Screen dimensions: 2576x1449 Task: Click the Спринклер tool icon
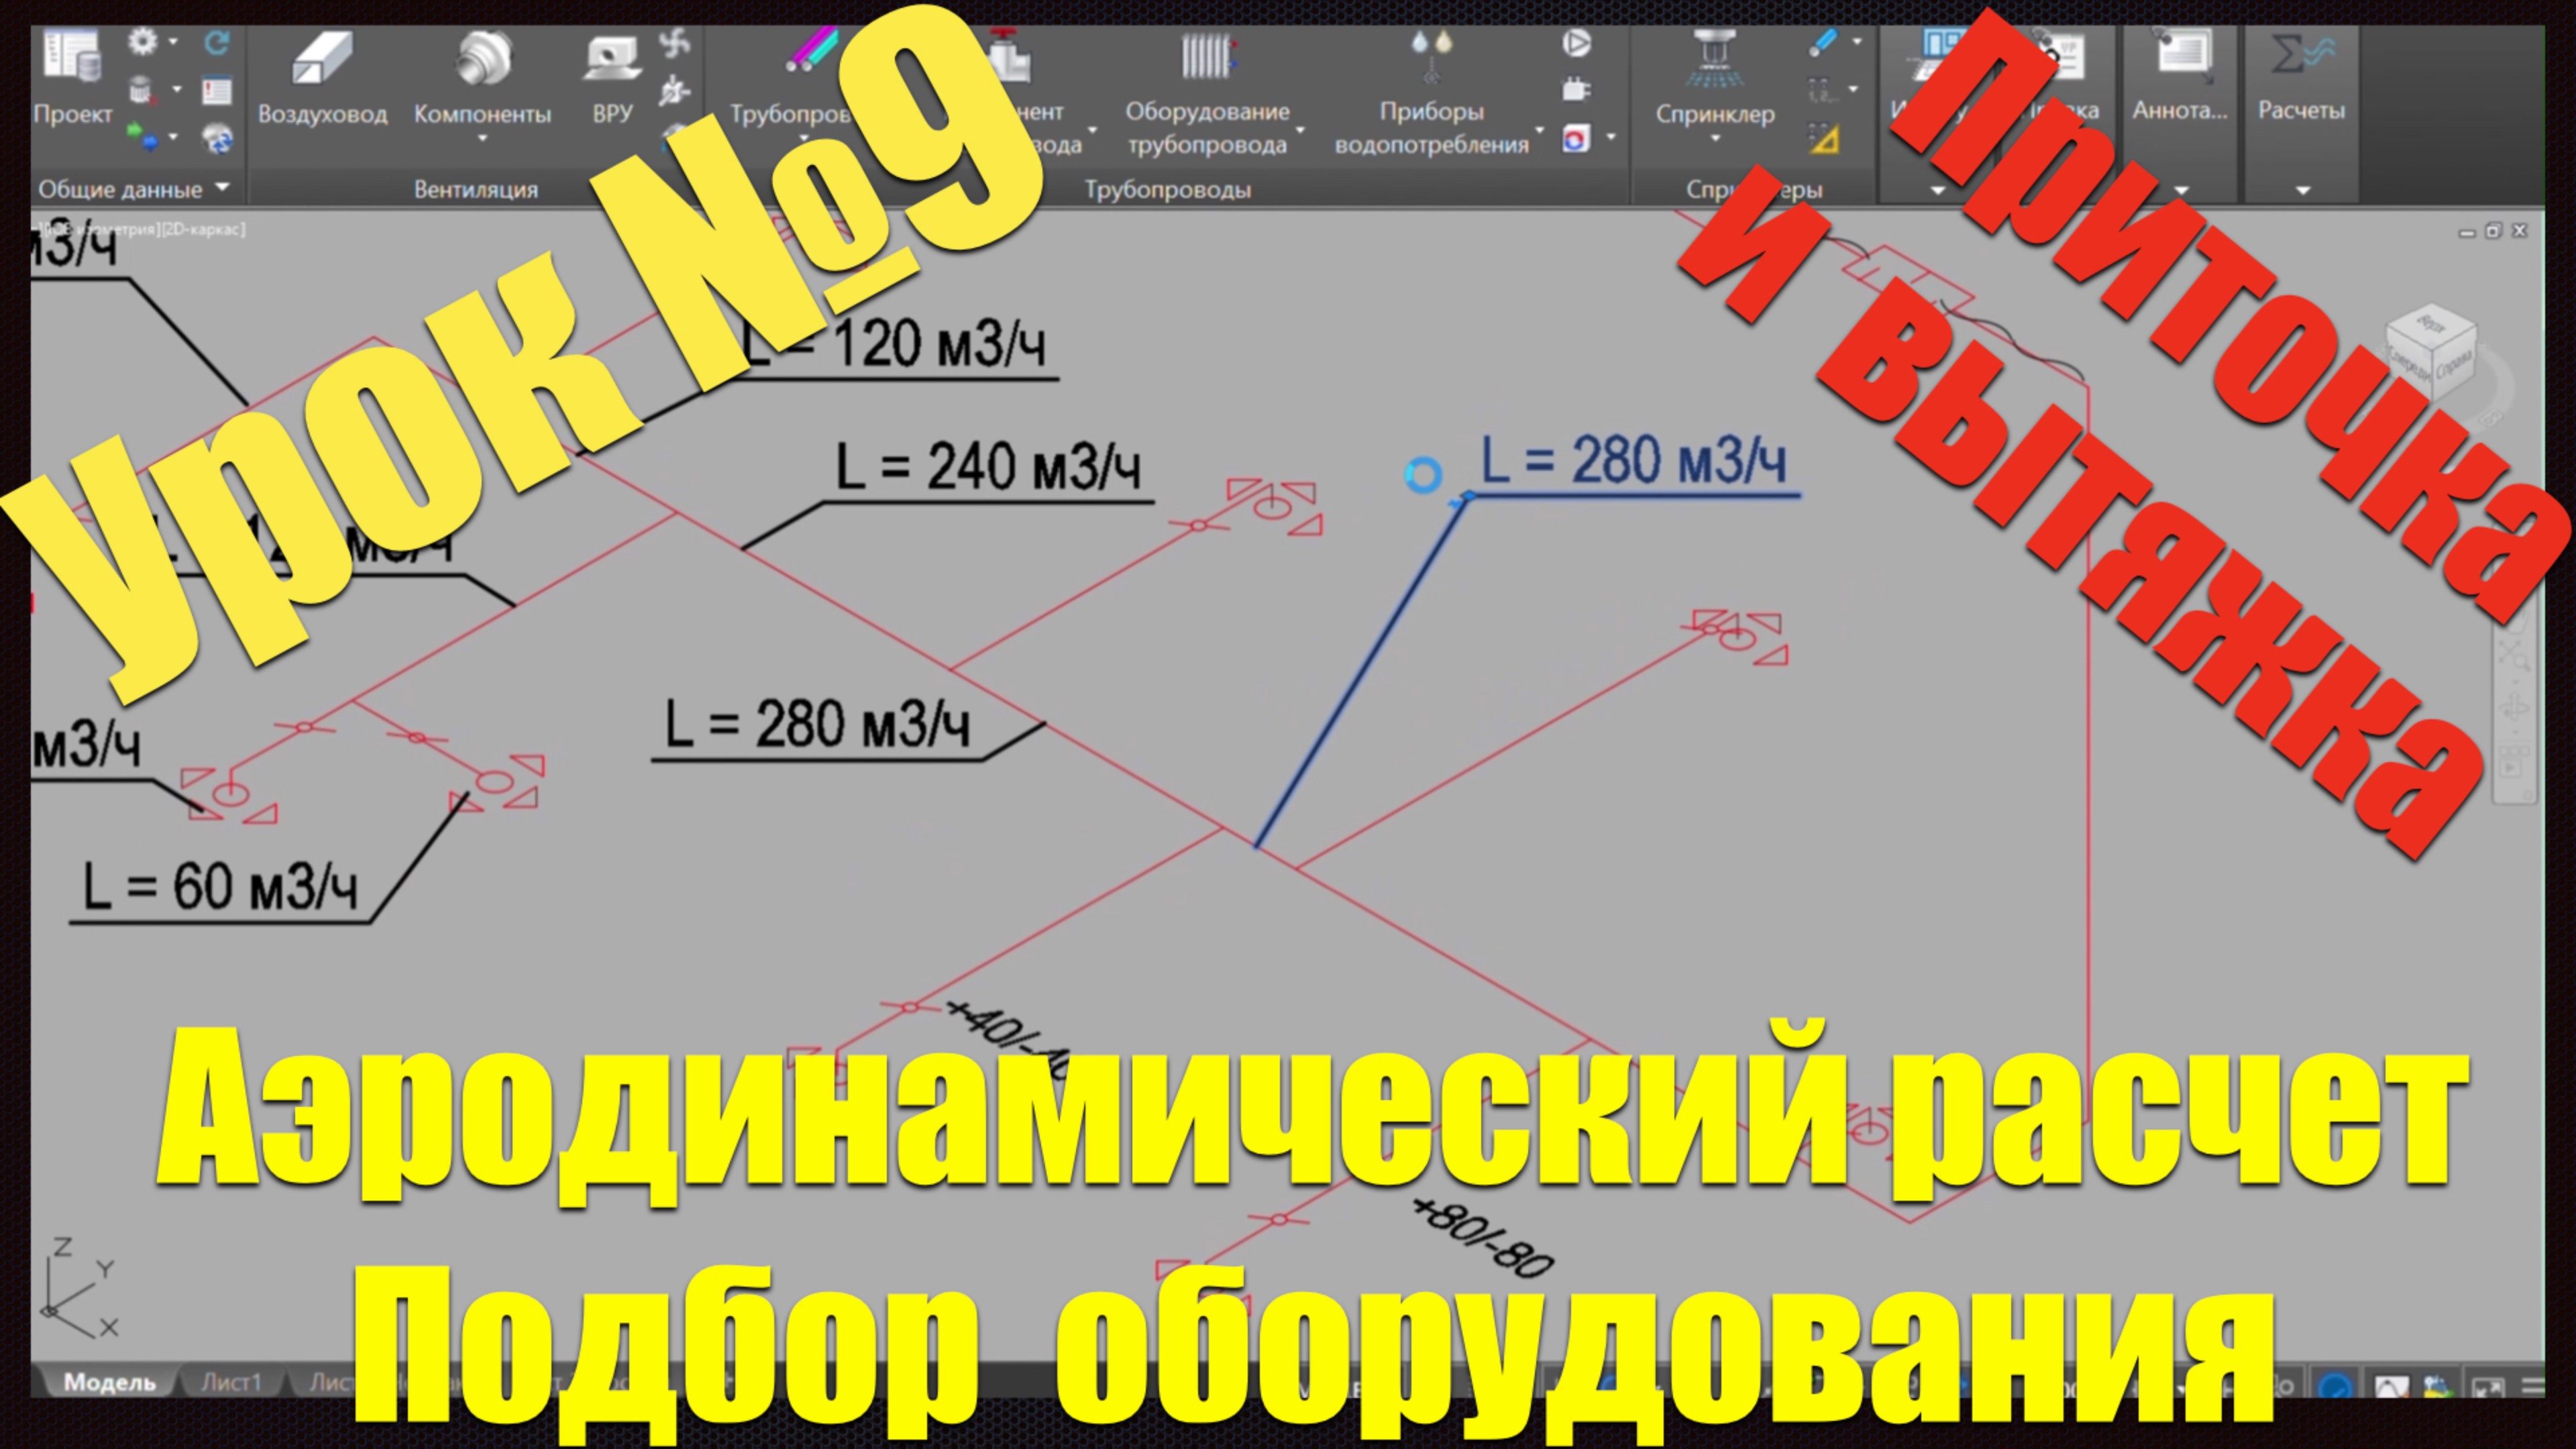tap(1714, 55)
